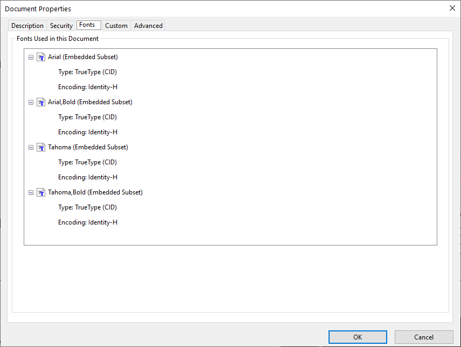Click the Tahoma font type icon
Viewport: 461px width, 347px height.
(x=41, y=147)
